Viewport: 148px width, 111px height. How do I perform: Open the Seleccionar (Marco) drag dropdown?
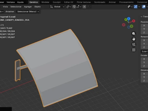(x=28, y=12)
